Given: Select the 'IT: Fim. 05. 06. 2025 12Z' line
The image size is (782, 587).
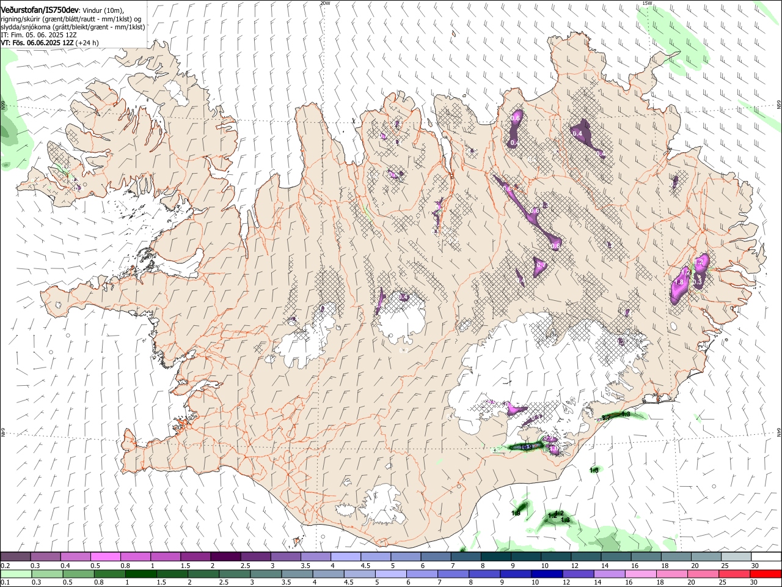Looking at the screenshot, I should (40, 35).
